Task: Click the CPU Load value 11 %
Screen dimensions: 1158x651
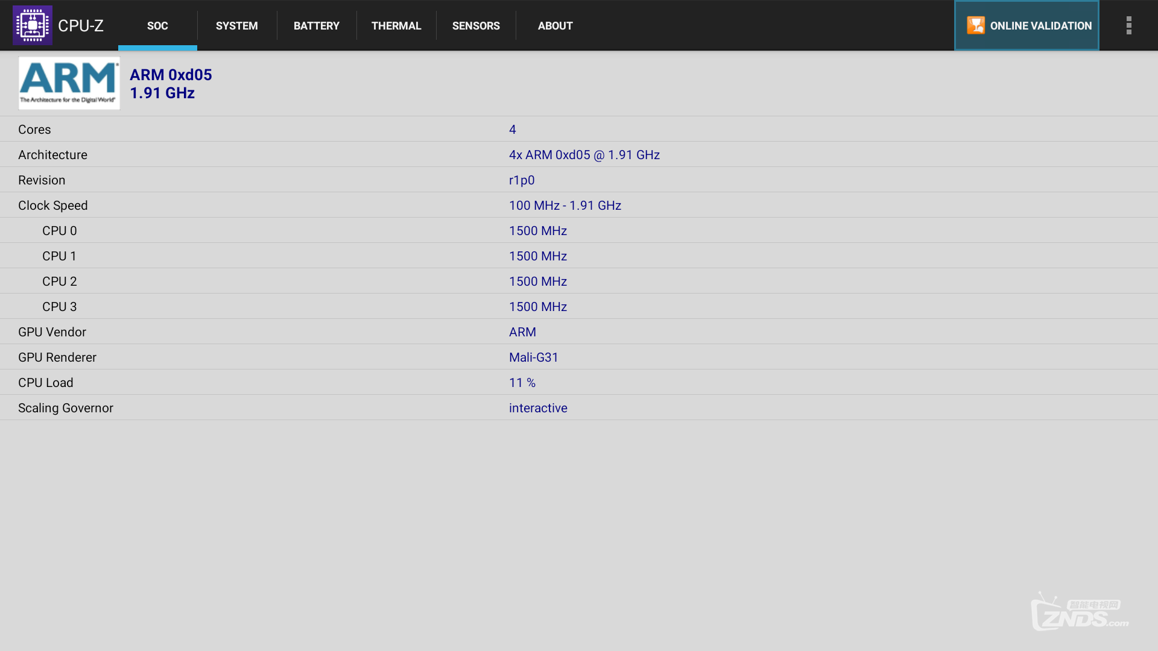Action: click(x=522, y=383)
